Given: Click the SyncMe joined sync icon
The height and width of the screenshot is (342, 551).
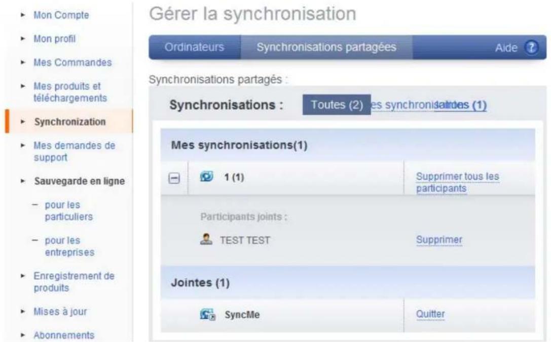Looking at the screenshot, I should click(208, 314).
